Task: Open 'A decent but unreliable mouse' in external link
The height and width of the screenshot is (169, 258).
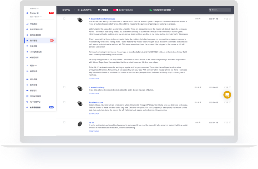Action: click(229, 19)
